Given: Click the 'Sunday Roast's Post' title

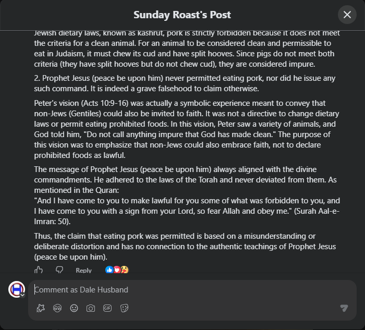Looking at the screenshot, I should pyautogui.click(x=182, y=15).
